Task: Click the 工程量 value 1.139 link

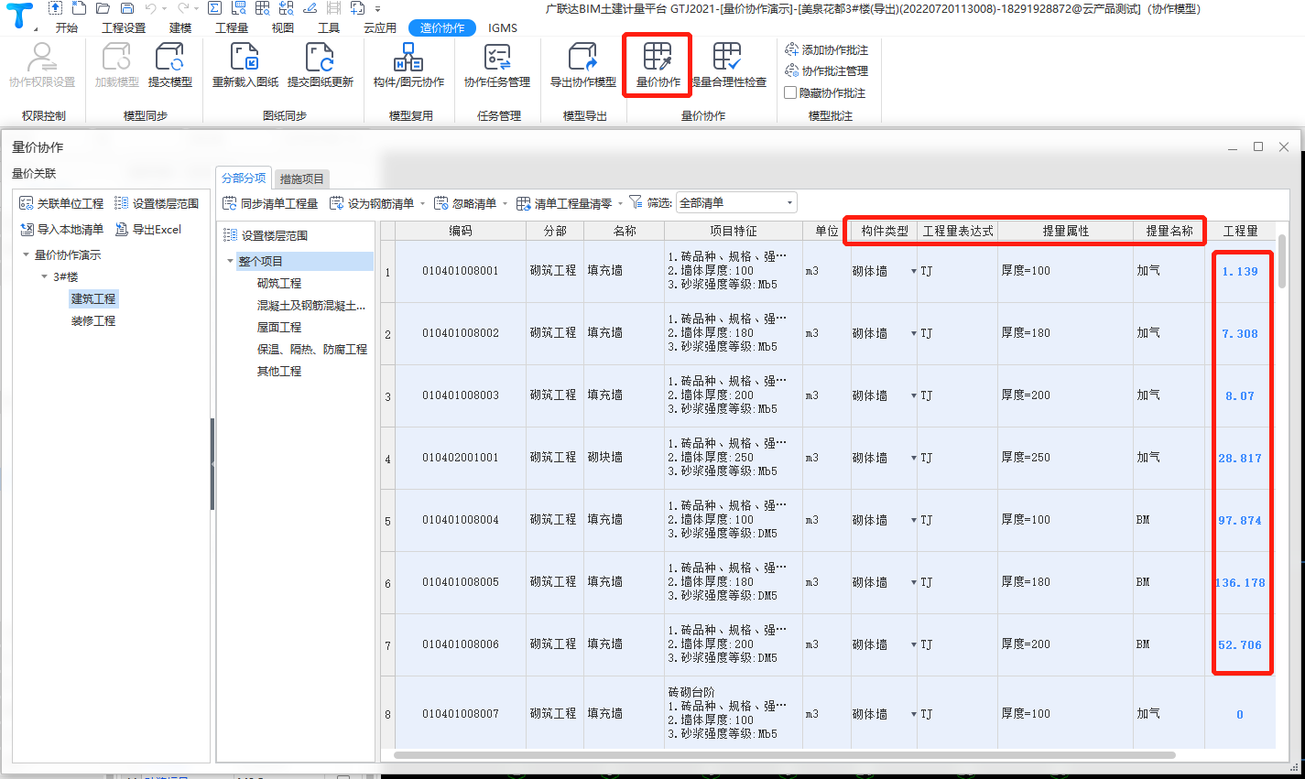Action: coord(1240,271)
